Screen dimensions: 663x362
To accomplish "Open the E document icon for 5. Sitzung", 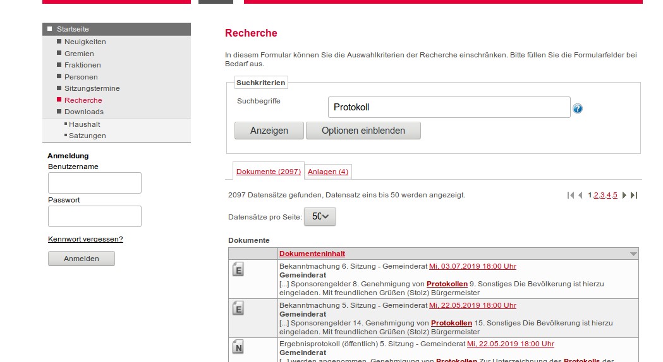I will pyautogui.click(x=238, y=309).
